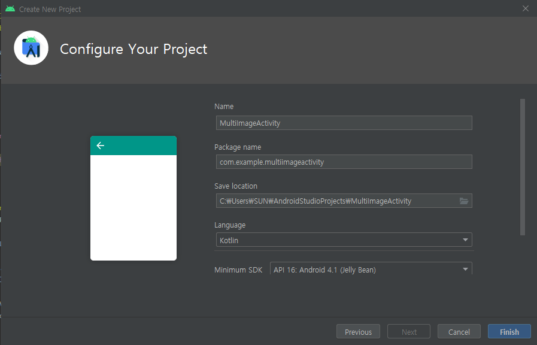Image resolution: width=537 pixels, height=345 pixels.
Task: Open the Language dropdown showing Kotlin
Action: click(x=344, y=240)
